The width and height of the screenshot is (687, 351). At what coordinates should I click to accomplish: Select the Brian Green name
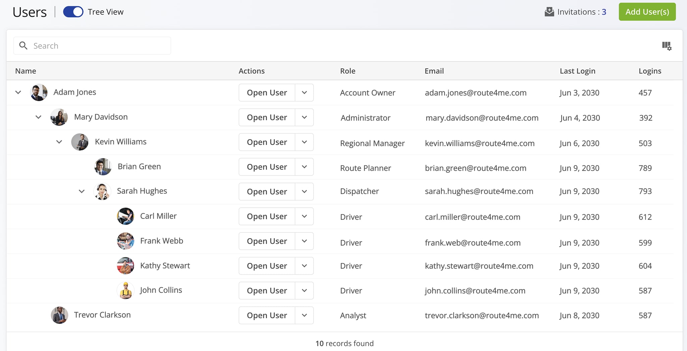point(139,166)
